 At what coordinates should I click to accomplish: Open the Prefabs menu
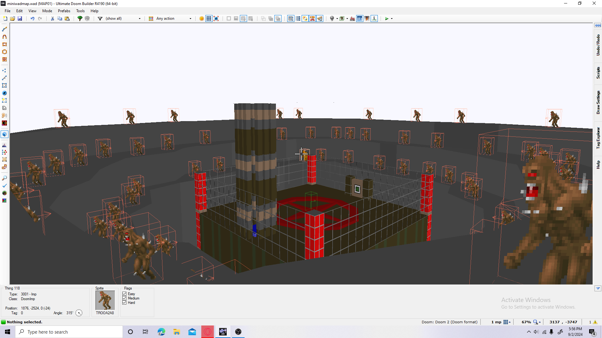(64, 11)
